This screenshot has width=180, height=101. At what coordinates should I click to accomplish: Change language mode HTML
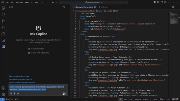pos(156,99)
